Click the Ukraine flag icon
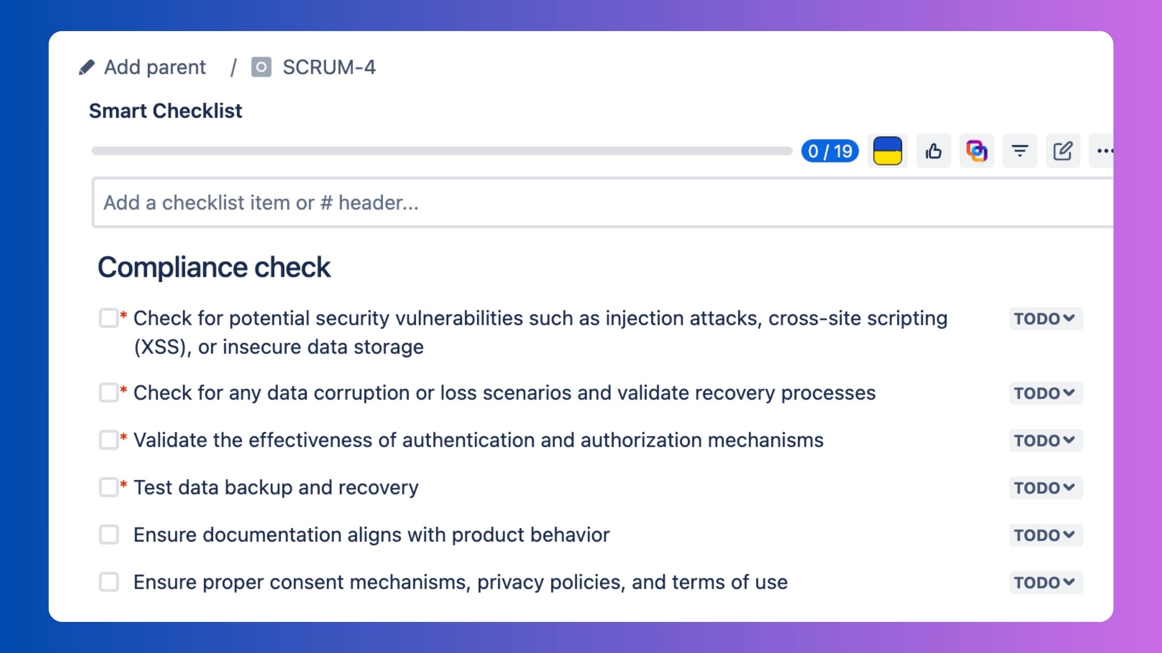1162x653 pixels. (x=888, y=151)
